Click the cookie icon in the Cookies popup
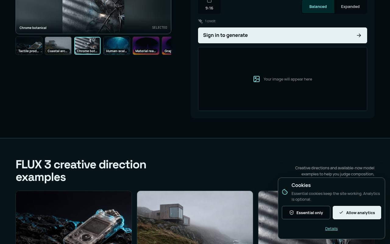The height and width of the screenshot is (244, 390). [x=285, y=192]
